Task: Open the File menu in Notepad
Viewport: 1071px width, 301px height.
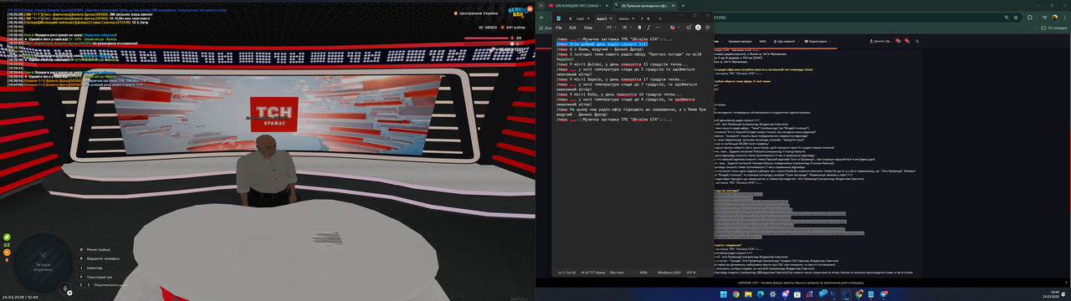Action: coord(558,28)
